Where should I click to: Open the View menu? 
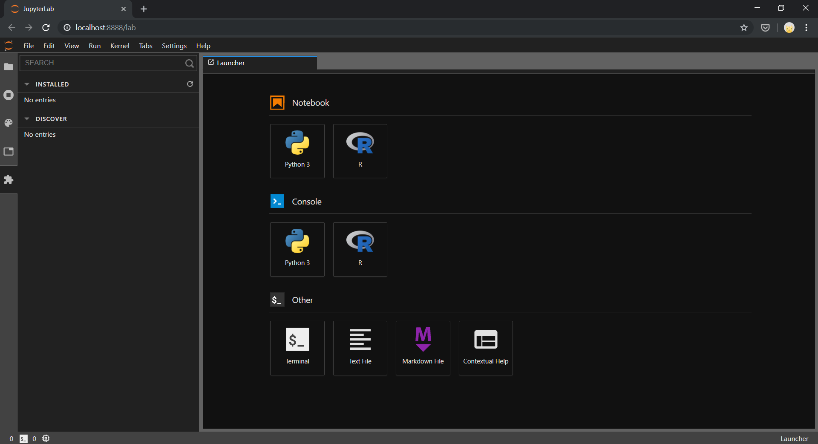[x=72, y=46]
